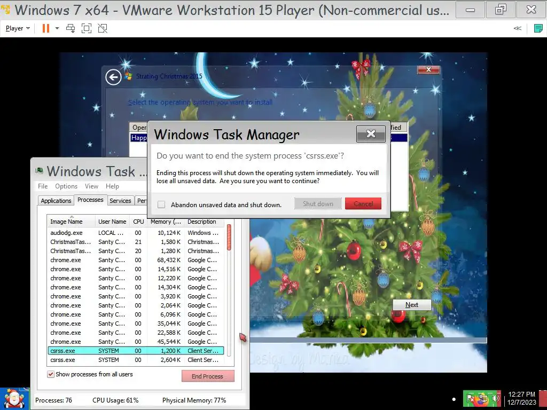Click the Unity mode icon in VMware toolbar
This screenshot has height=410, width=547.
(103, 28)
